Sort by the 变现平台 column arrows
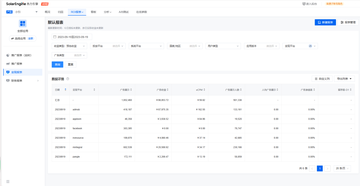Image resolution: width=360 pixels, height=186 pixels. [94, 90]
